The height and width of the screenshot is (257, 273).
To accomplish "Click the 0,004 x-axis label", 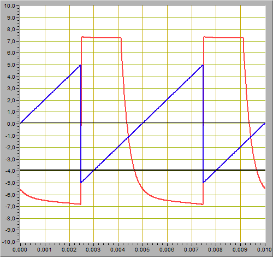I will pos(117,250).
